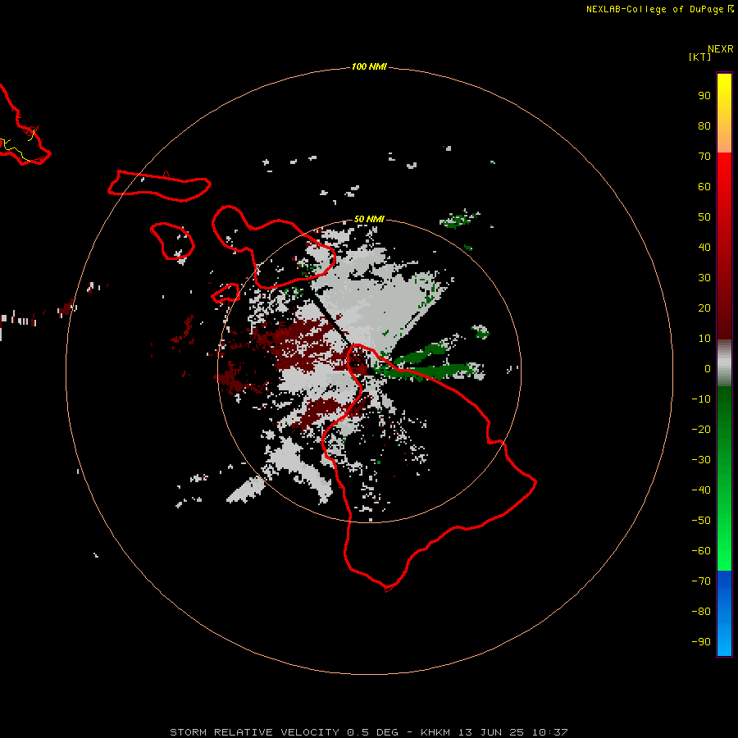Image resolution: width=738 pixels, height=738 pixels.
Task: Click the 100 NMI range ring label
Action: pyautogui.click(x=369, y=66)
